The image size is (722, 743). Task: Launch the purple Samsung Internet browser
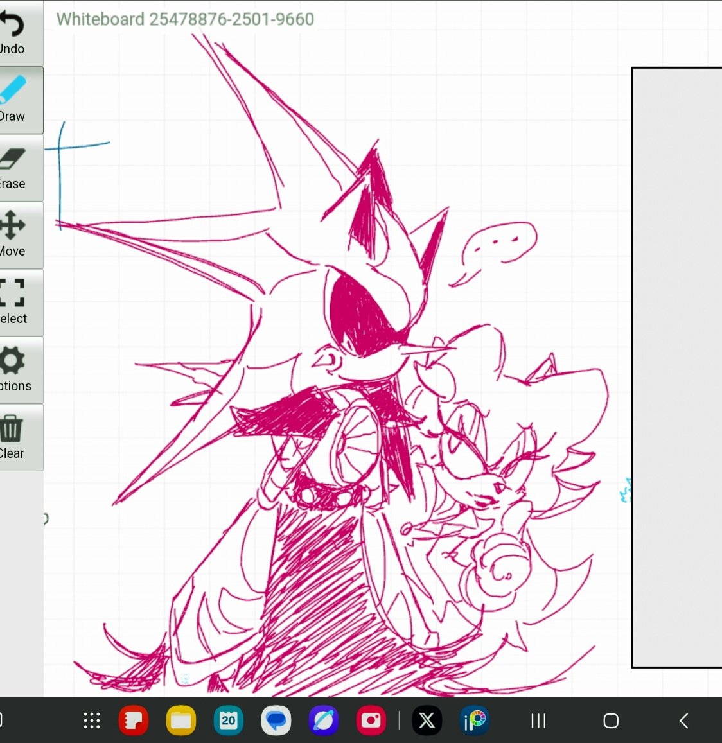pos(323,721)
